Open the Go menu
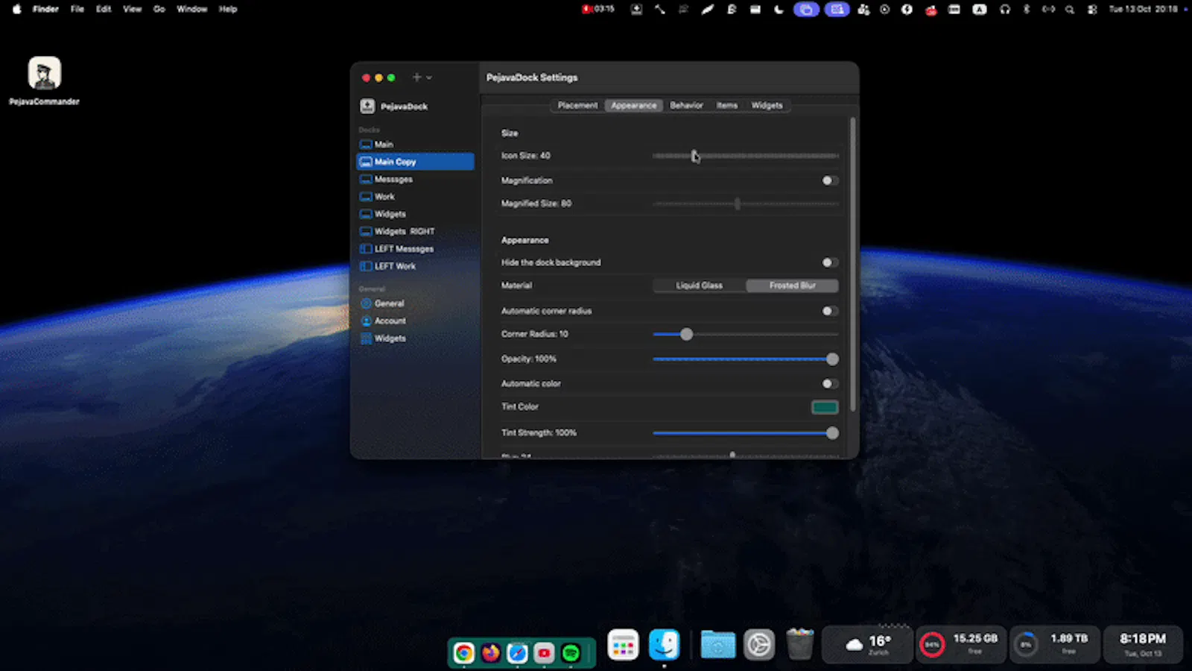Image resolution: width=1192 pixels, height=671 pixels. coord(159,9)
